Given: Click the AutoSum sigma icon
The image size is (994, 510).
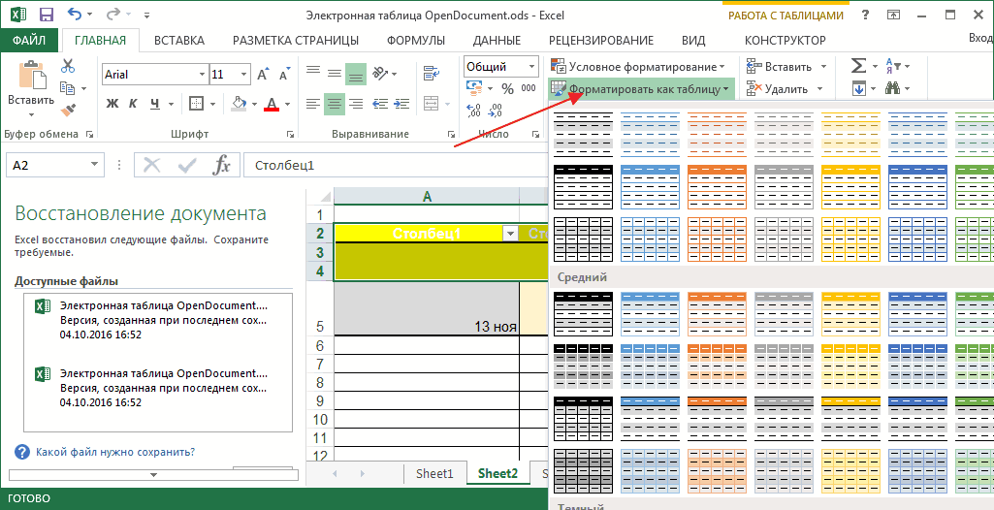Looking at the screenshot, I should (858, 66).
